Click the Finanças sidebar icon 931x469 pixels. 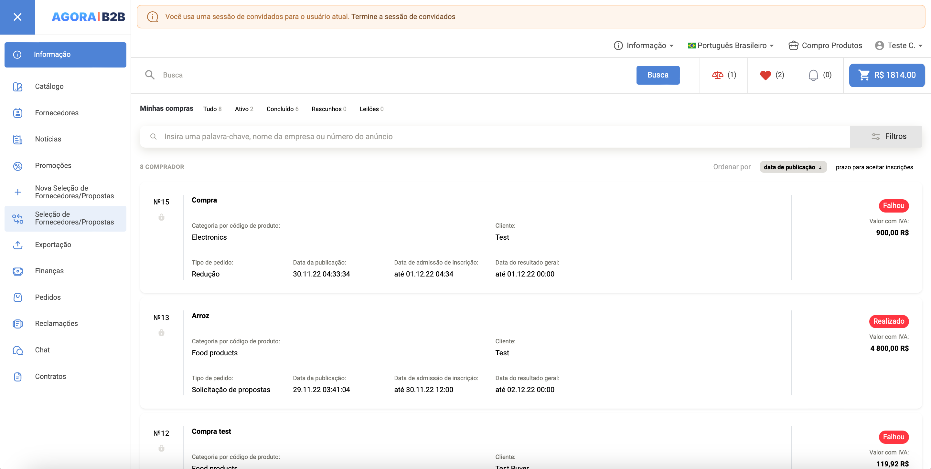17,271
